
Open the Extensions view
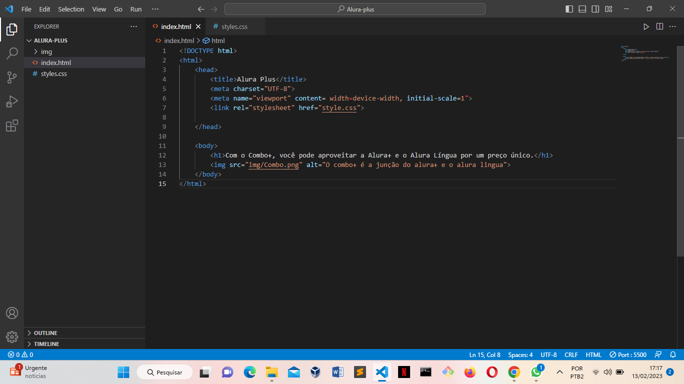(12, 125)
